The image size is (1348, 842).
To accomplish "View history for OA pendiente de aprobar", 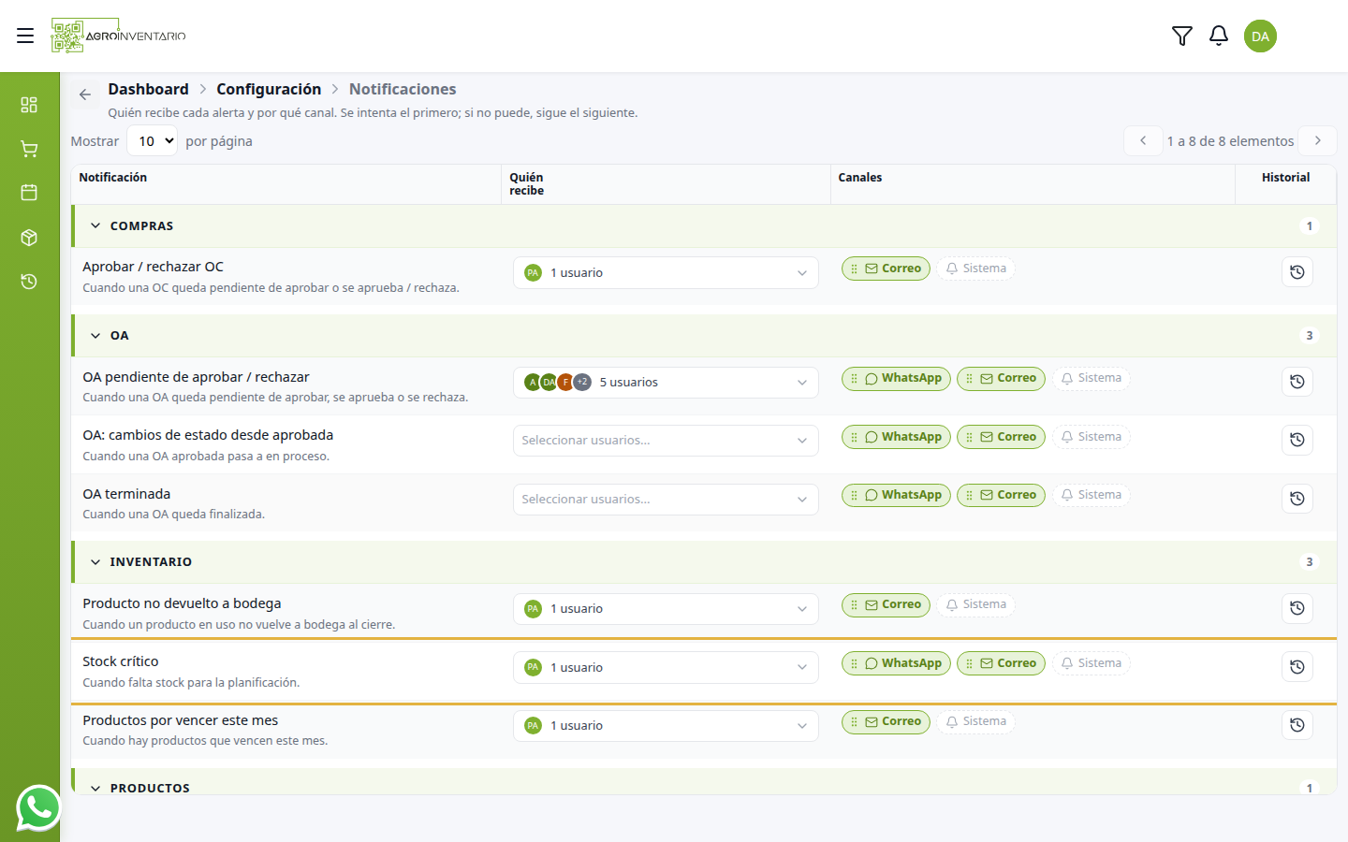I will pos(1297,382).
